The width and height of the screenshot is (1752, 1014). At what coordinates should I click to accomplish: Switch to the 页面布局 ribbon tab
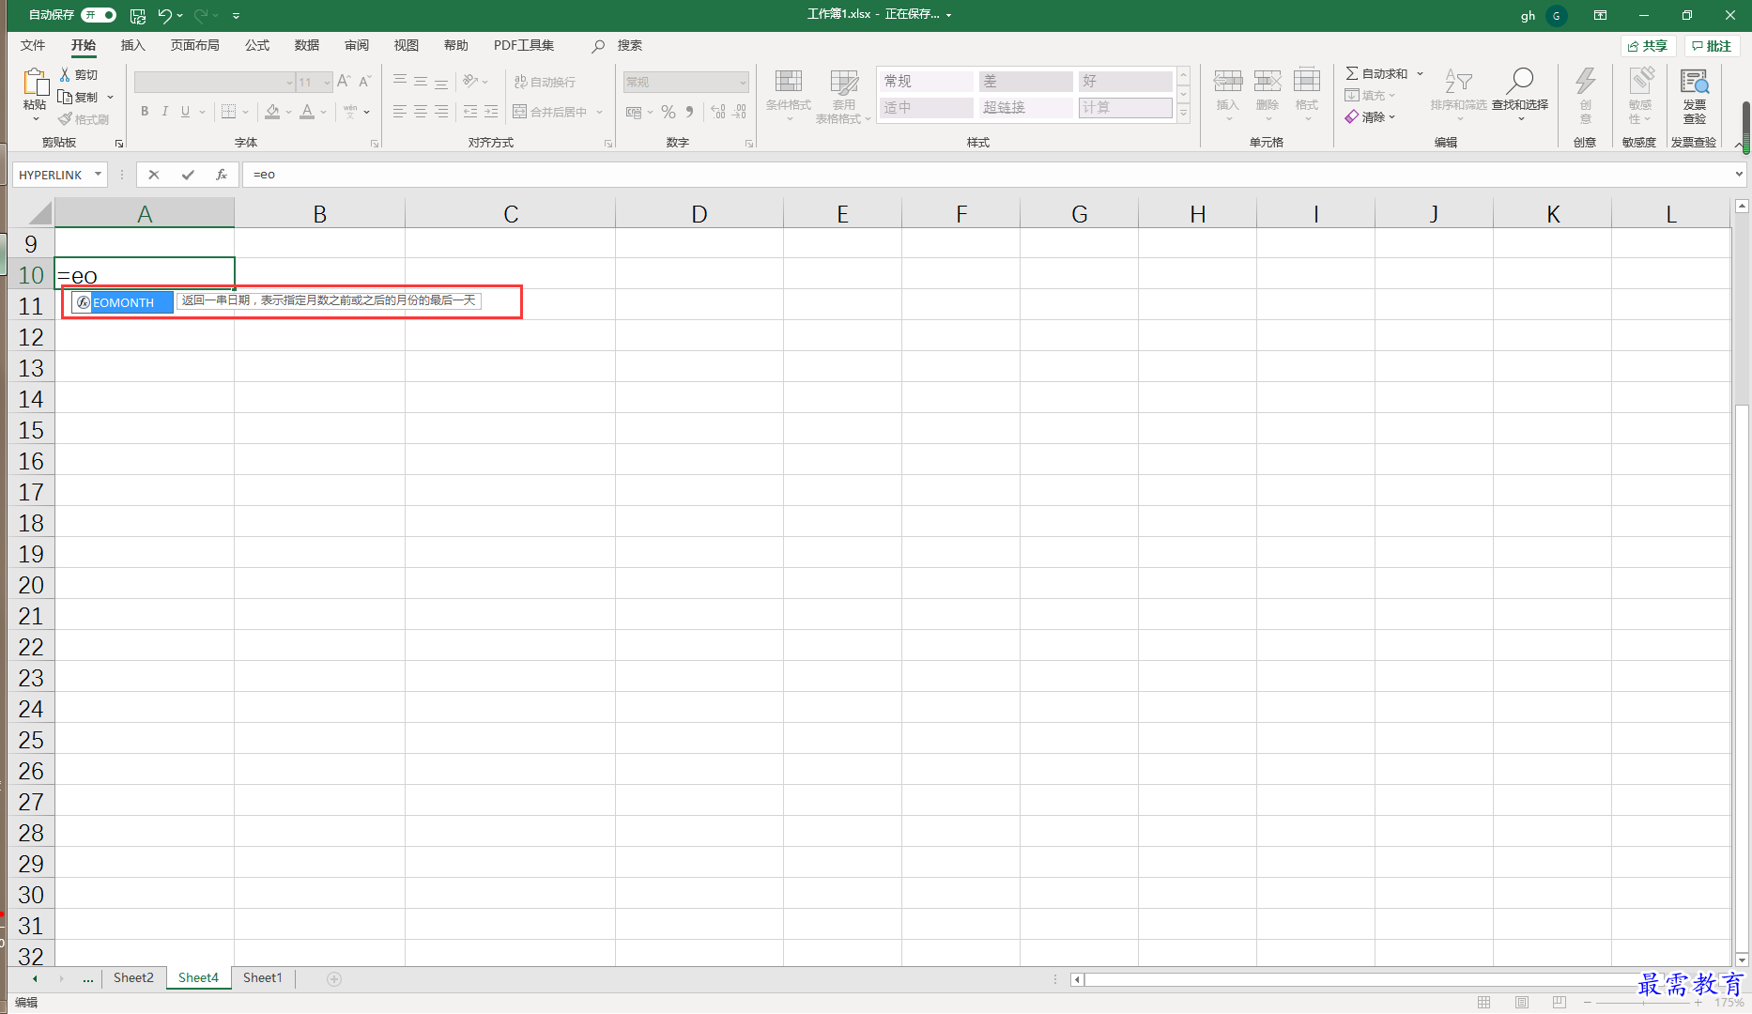pos(194,45)
